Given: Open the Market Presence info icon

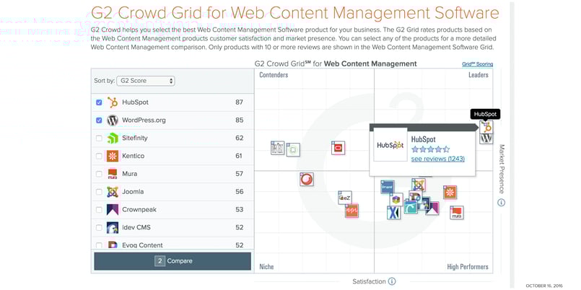Looking at the screenshot, I should (x=502, y=203).
